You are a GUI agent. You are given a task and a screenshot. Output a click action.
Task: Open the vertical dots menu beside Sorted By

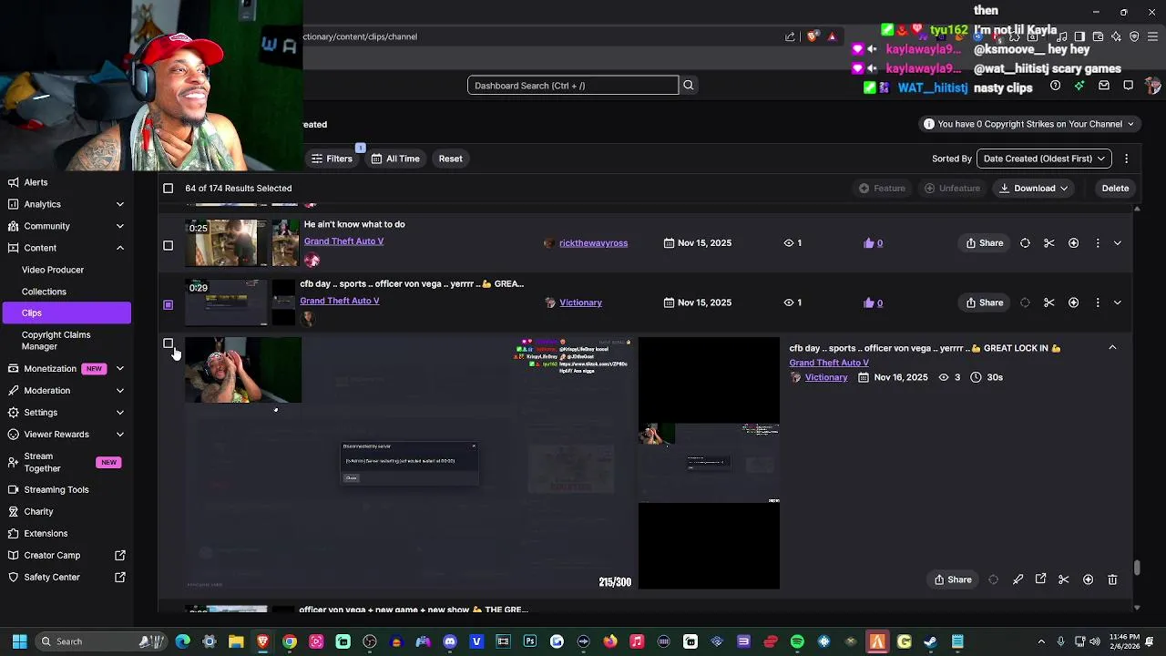pyautogui.click(x=1127, y=159)
